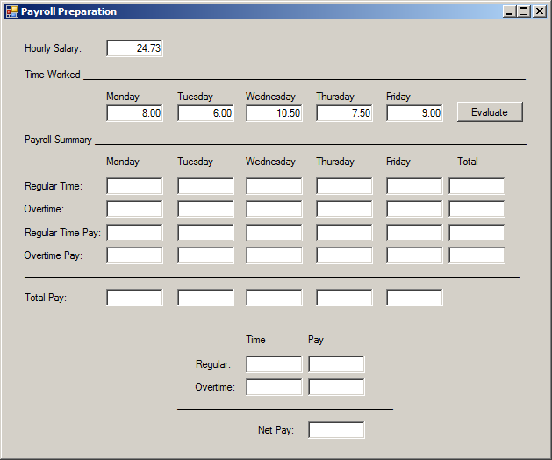Click the Overtime Time box in bottom summary

(x=274, y=387)
